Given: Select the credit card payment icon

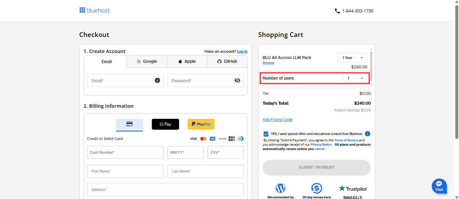Looking at the screenshot, I should click(129, 124).
